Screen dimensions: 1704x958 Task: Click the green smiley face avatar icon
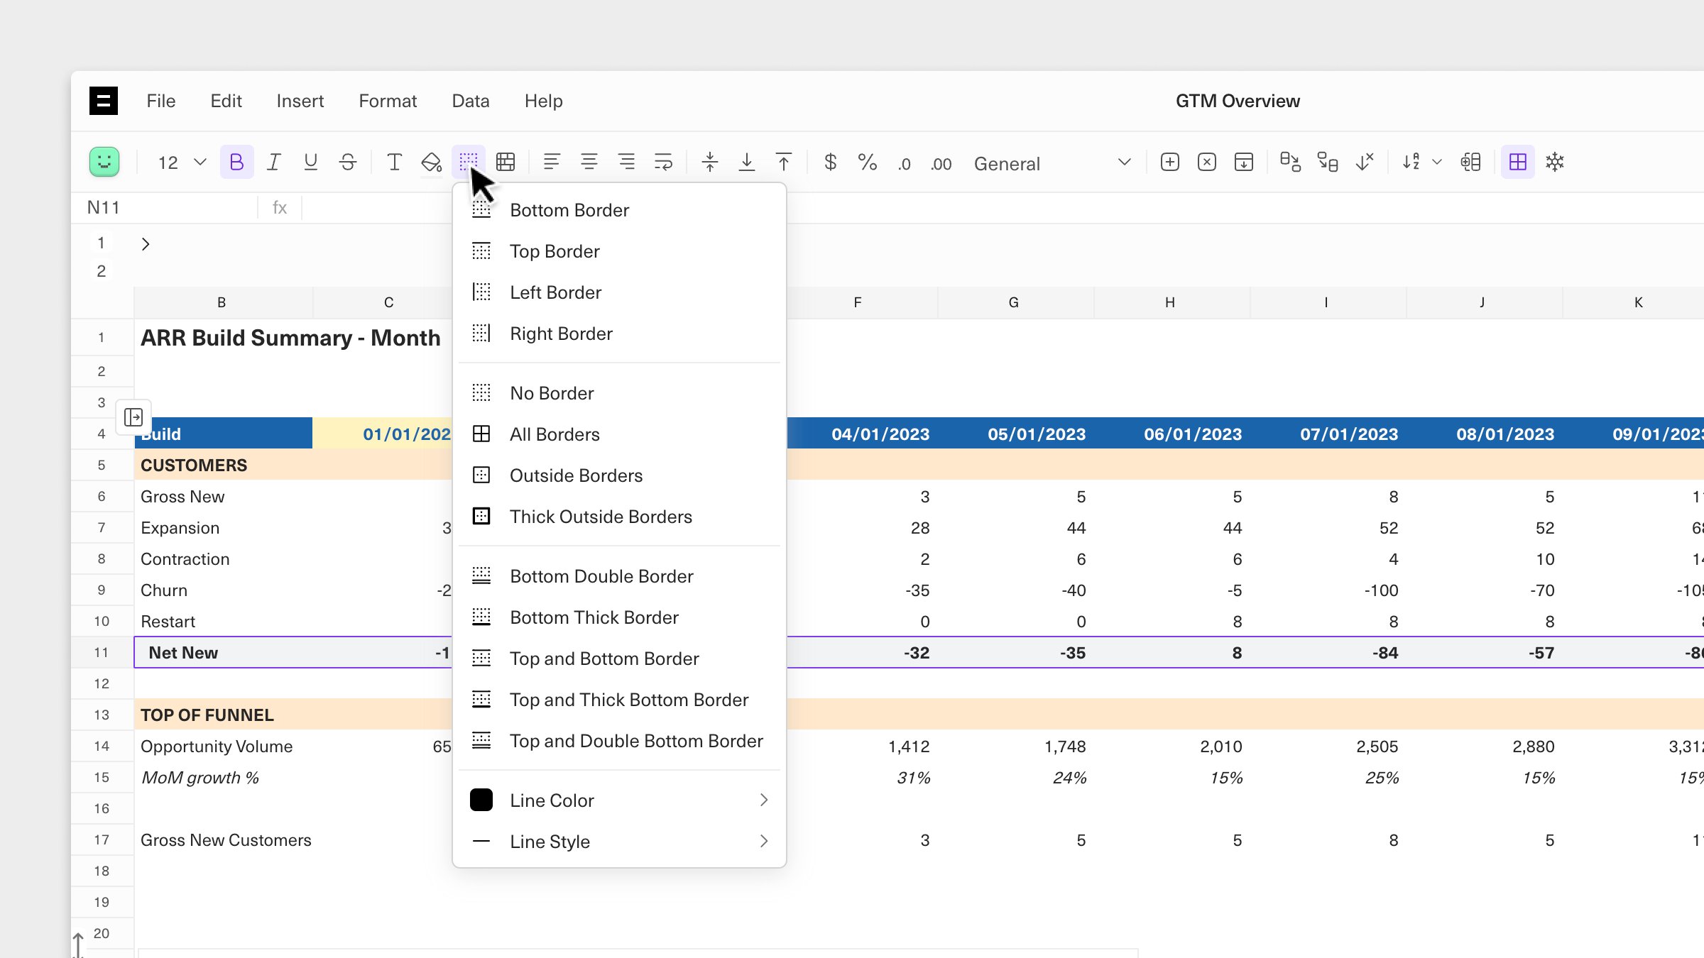point(104,163)
